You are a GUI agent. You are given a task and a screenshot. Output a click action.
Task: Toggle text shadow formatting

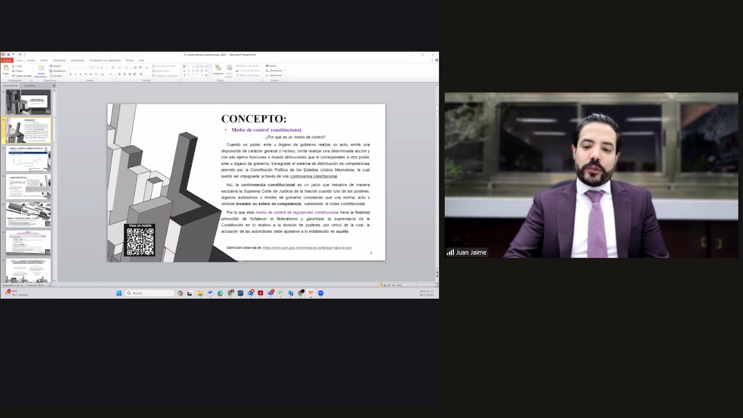85,74
